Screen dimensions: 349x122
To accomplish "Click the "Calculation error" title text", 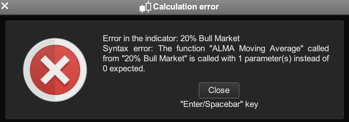I will (x=186, y=7).
